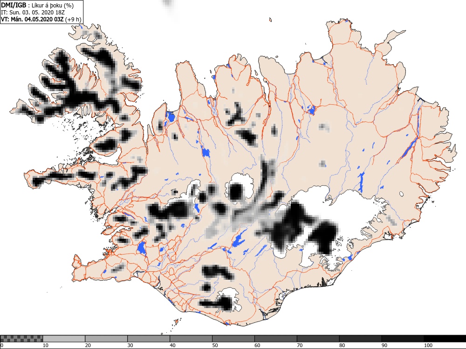Click the scale label '30'
Image resolution: width=466 pixels, height=349 pixels.
click(x=130, y=345)
